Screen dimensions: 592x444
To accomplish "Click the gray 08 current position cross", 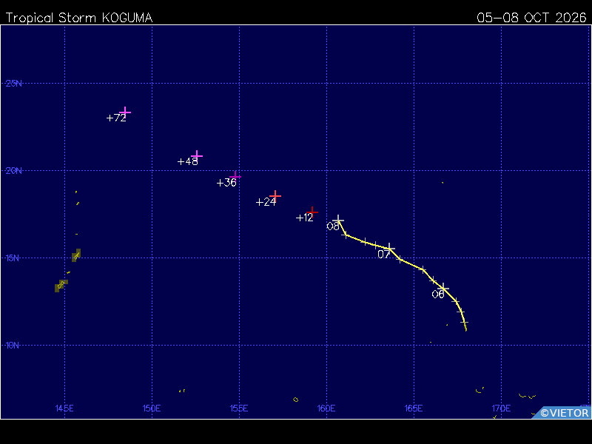I will point(338,220).
